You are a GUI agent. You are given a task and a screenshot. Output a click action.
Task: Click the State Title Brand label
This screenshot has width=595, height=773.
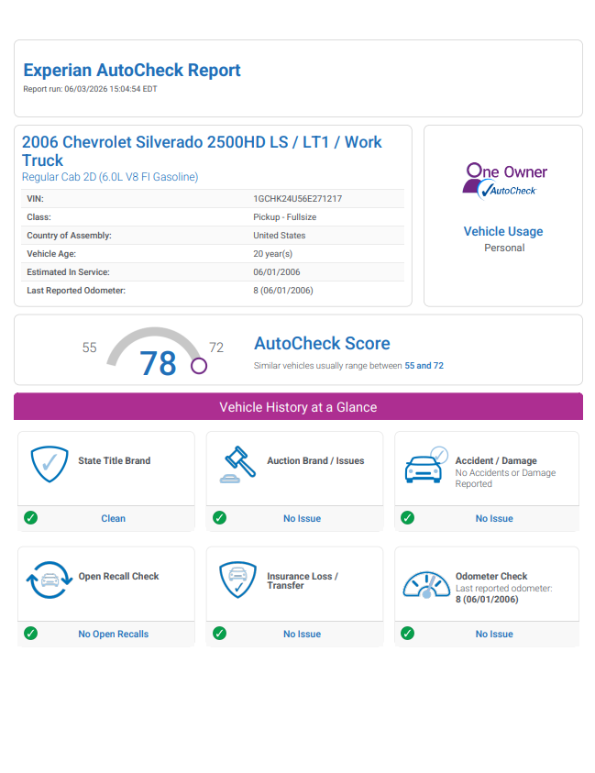click(115, 460)
